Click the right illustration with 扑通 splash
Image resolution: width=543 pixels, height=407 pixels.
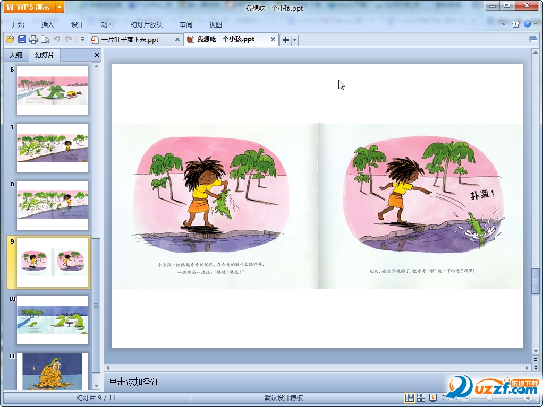[x=423, y=193]
